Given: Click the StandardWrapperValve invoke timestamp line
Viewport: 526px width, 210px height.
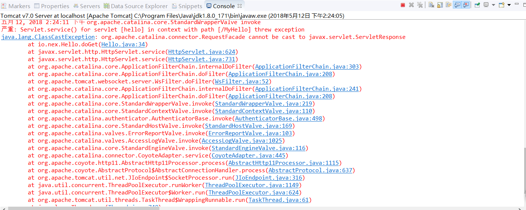Looking at the screenshot, I should click(131, 22).
